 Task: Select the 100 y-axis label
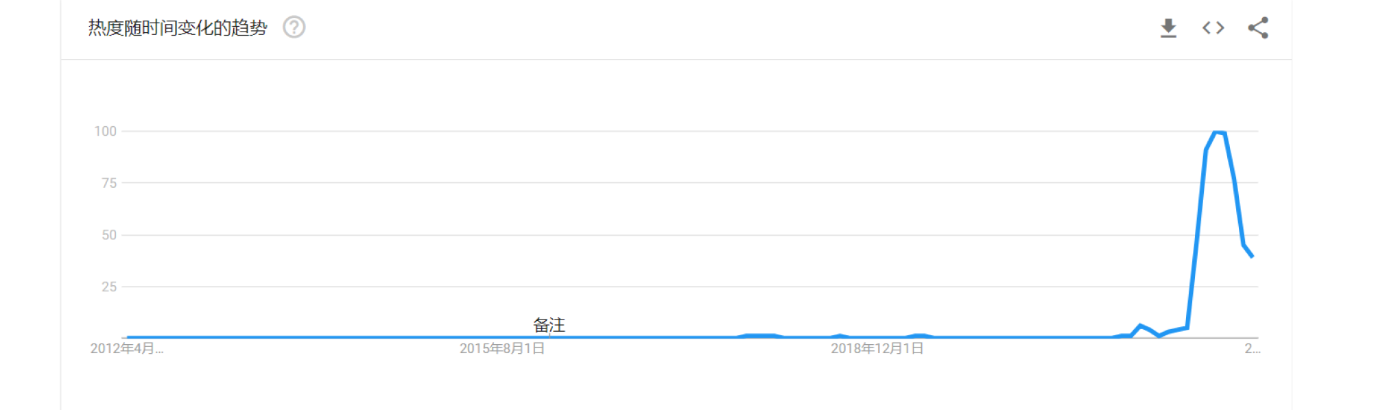click(x=105, y=131)
